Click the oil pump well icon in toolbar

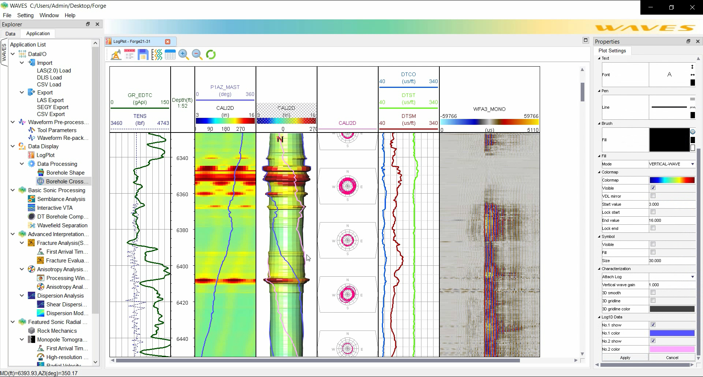point(116,55)
